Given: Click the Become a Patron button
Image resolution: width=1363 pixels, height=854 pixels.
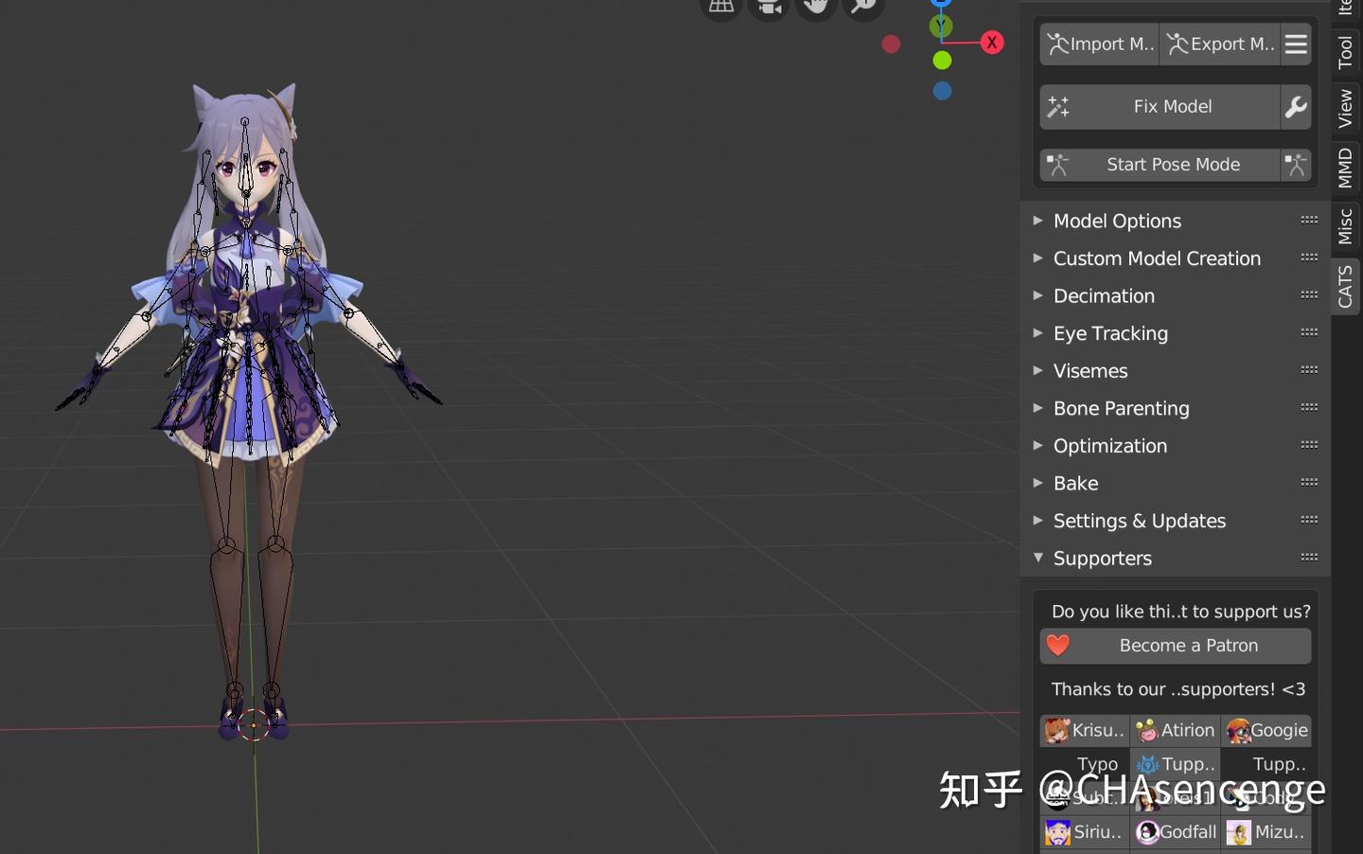Looking at the screenshot, I should 1188,645.
